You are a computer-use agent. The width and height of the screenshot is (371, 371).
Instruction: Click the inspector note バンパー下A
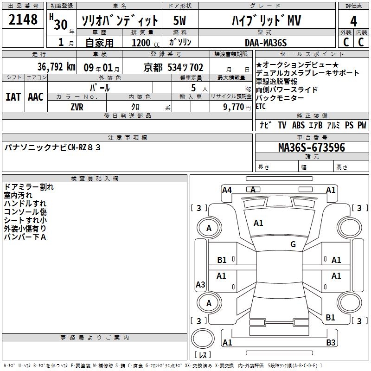coord(25,237)
